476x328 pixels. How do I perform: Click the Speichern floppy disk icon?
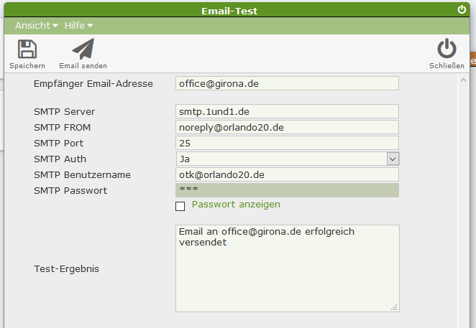(x=27, y=49)
